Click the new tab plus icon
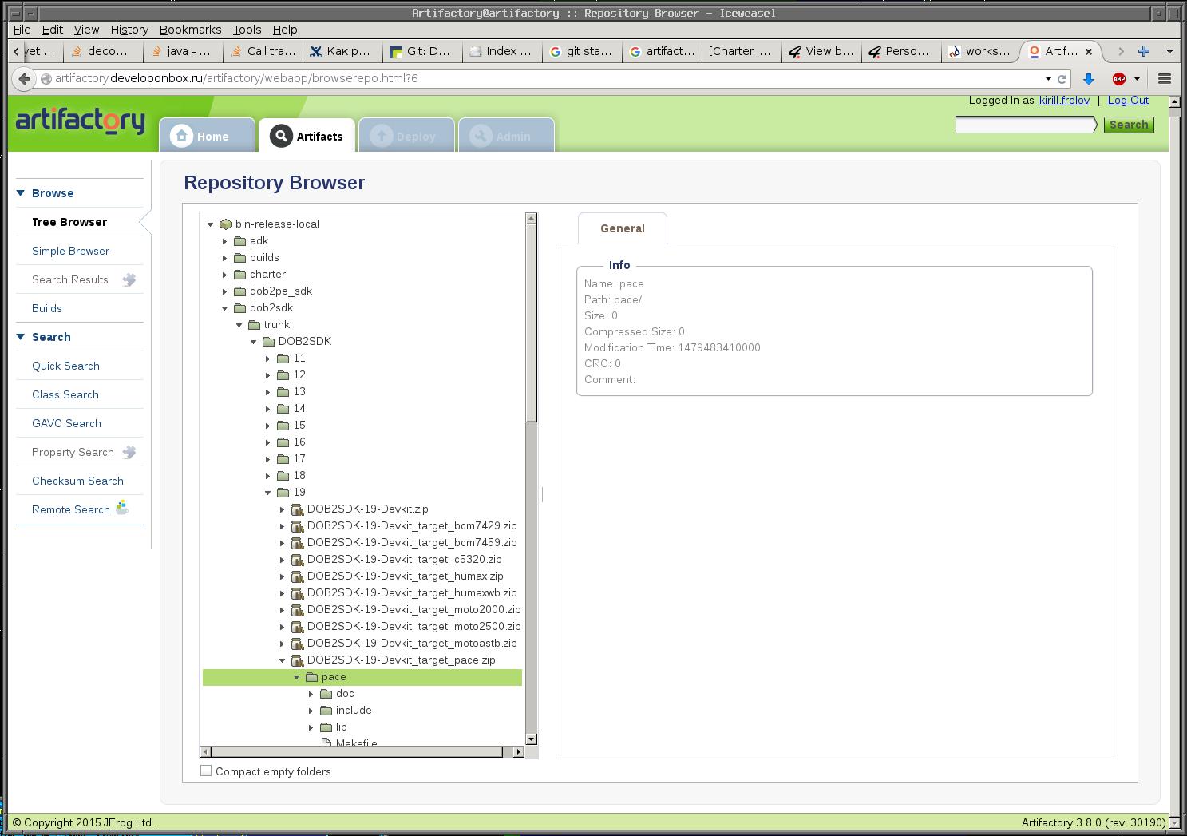This screenshot has height=836, width=1187. click(1144, 51)
